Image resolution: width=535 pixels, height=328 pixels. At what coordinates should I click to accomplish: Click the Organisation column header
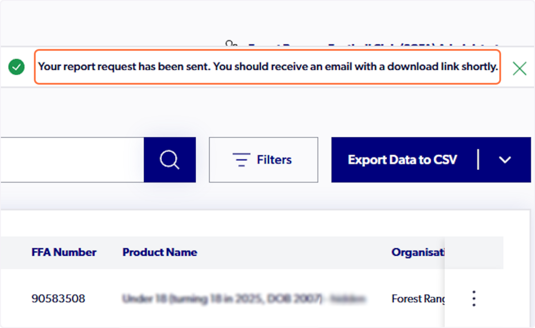click(418, 252)
